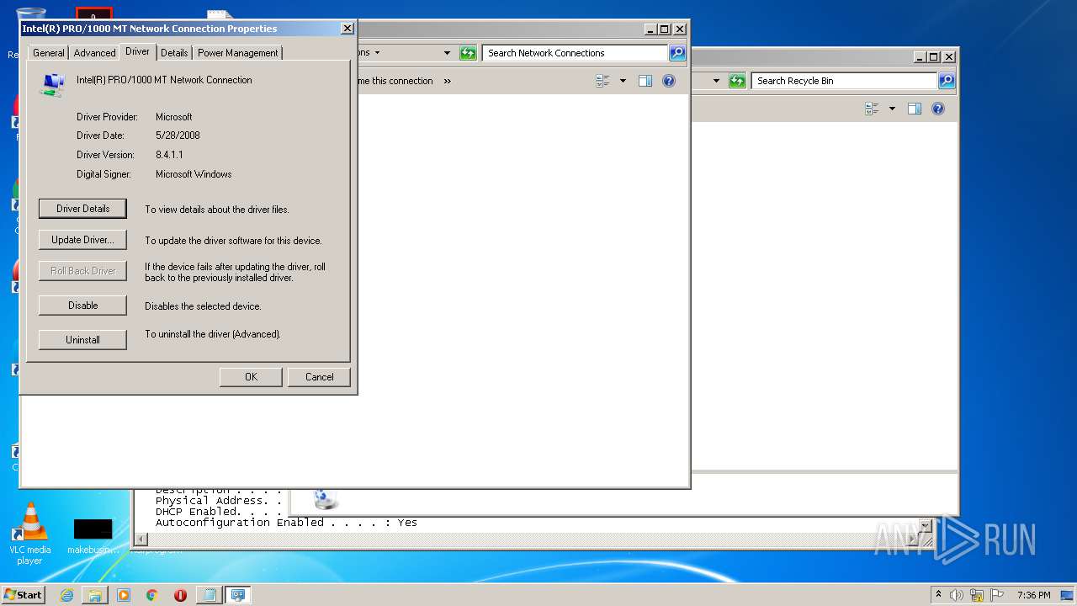Click the 7:36 PM clock
Screen dimensions: 1077x606
click(x=1033, y=595)
